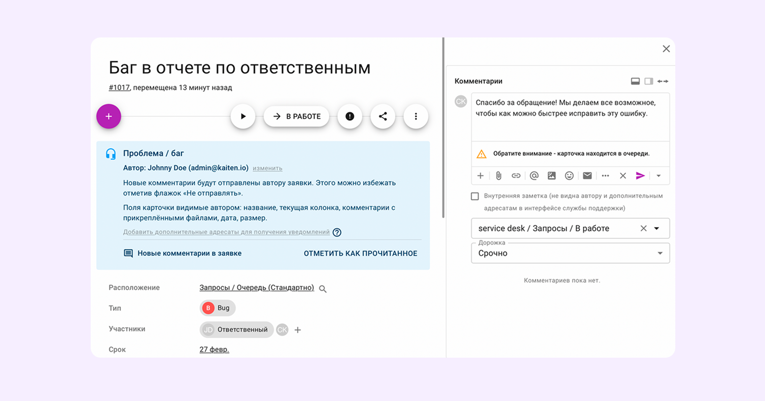This screenshot has height=401, width=765.
Task: Cancel comment with the toolbar X icon
Action: tap(623, 176)
